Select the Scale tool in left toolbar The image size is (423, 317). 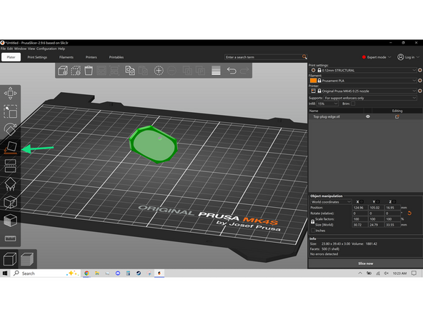[x=10, y=111]
